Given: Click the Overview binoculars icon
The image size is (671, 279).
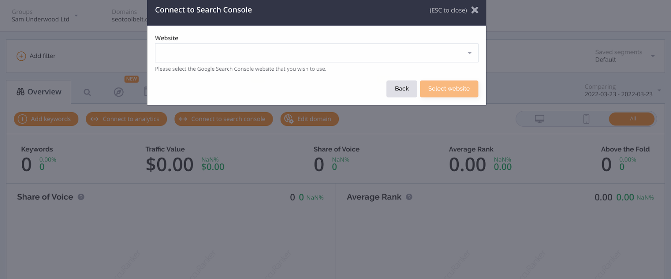Looking at the screenshot, I should tap(21, 92).
